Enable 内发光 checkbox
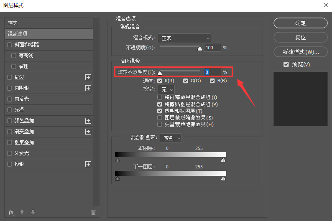The image size is (332, 221). [x=10, y=99]
